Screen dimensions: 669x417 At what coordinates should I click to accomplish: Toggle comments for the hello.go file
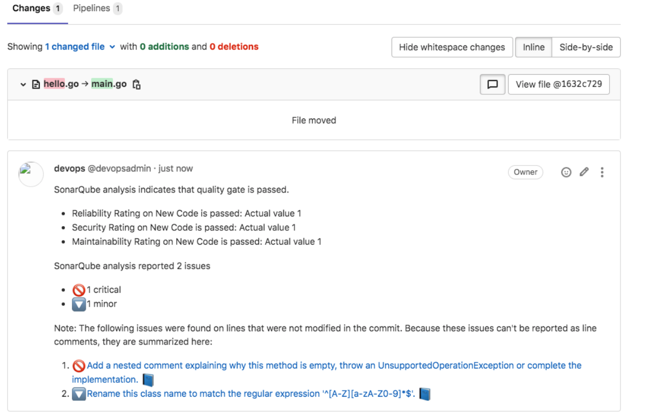pos(493,84)
